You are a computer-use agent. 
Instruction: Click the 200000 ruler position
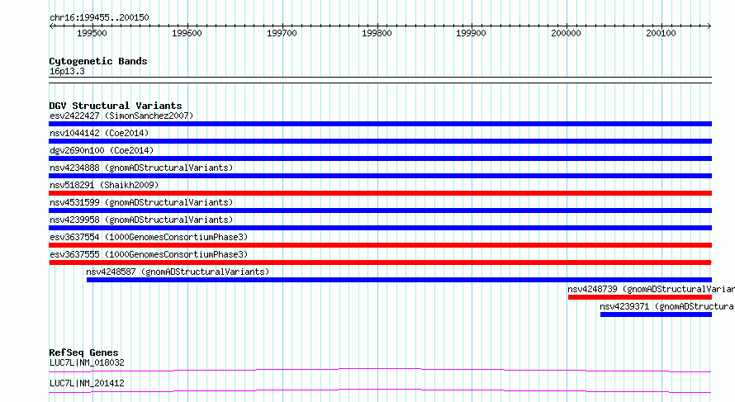pos(566,33)
